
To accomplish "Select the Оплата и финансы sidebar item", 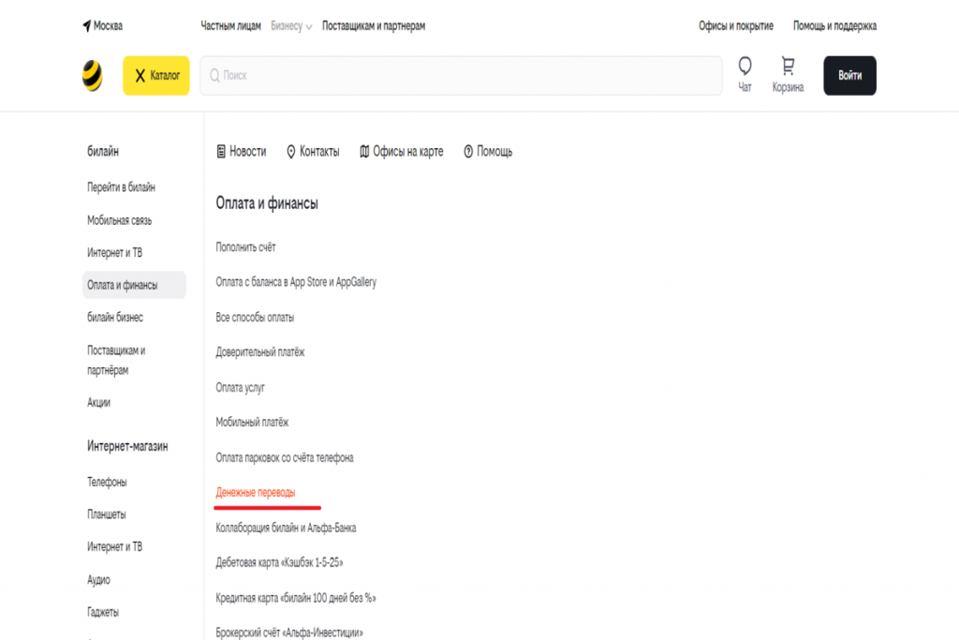I will 134,285.
